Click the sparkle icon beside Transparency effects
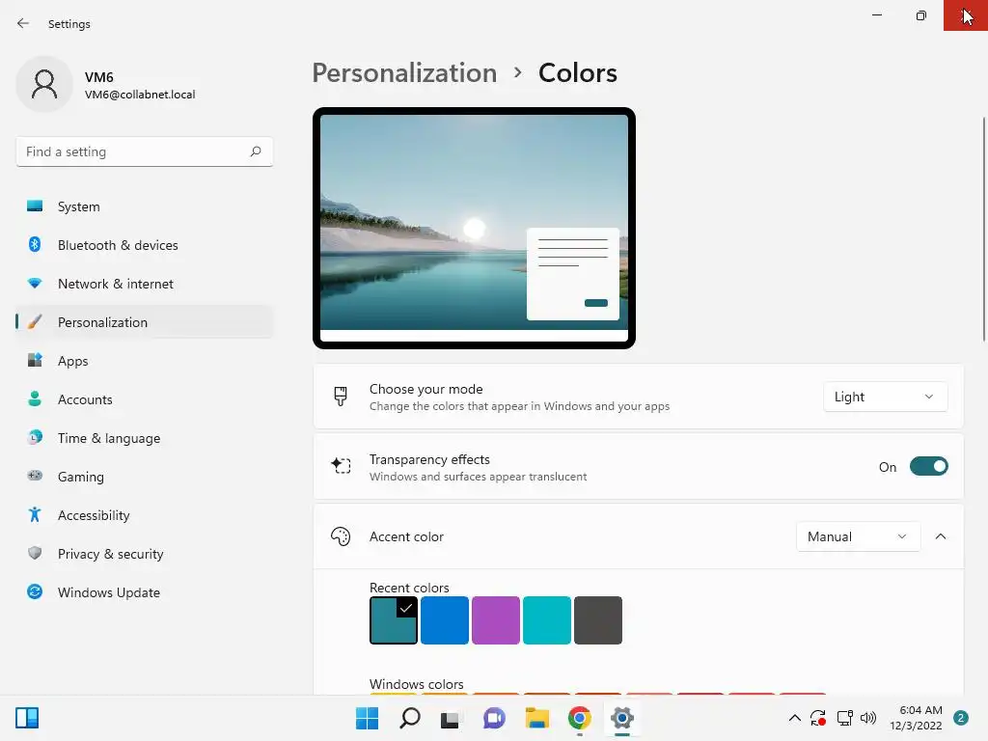The image size is (988, 741). coord(341,466)
